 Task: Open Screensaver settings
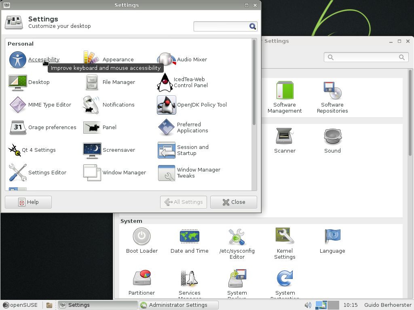pos(109,150)
